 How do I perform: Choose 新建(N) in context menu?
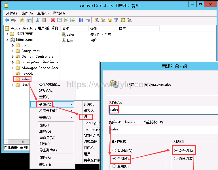(x=52, y=104)
